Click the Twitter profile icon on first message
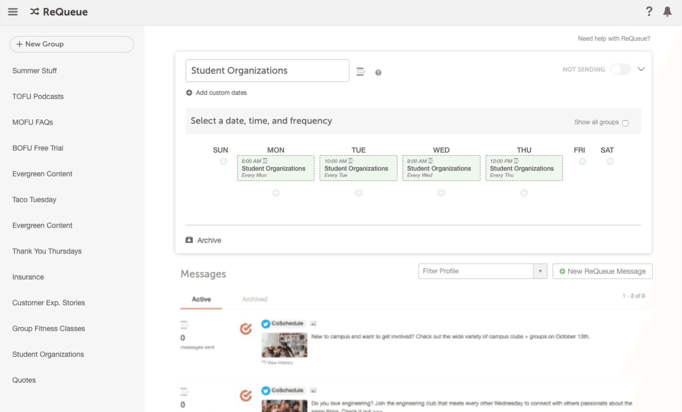Screen dimensions: 682x412 click(265, 324)
